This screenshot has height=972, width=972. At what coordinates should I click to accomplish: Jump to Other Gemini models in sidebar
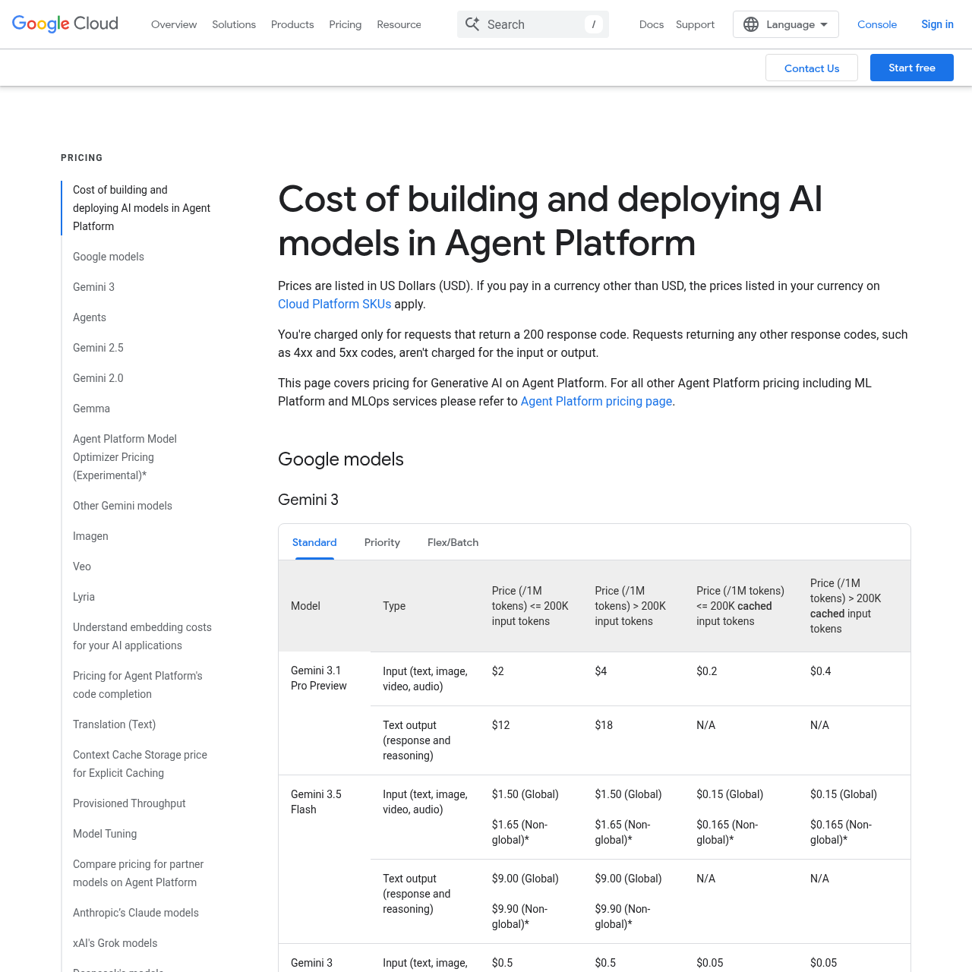(122, 506)
